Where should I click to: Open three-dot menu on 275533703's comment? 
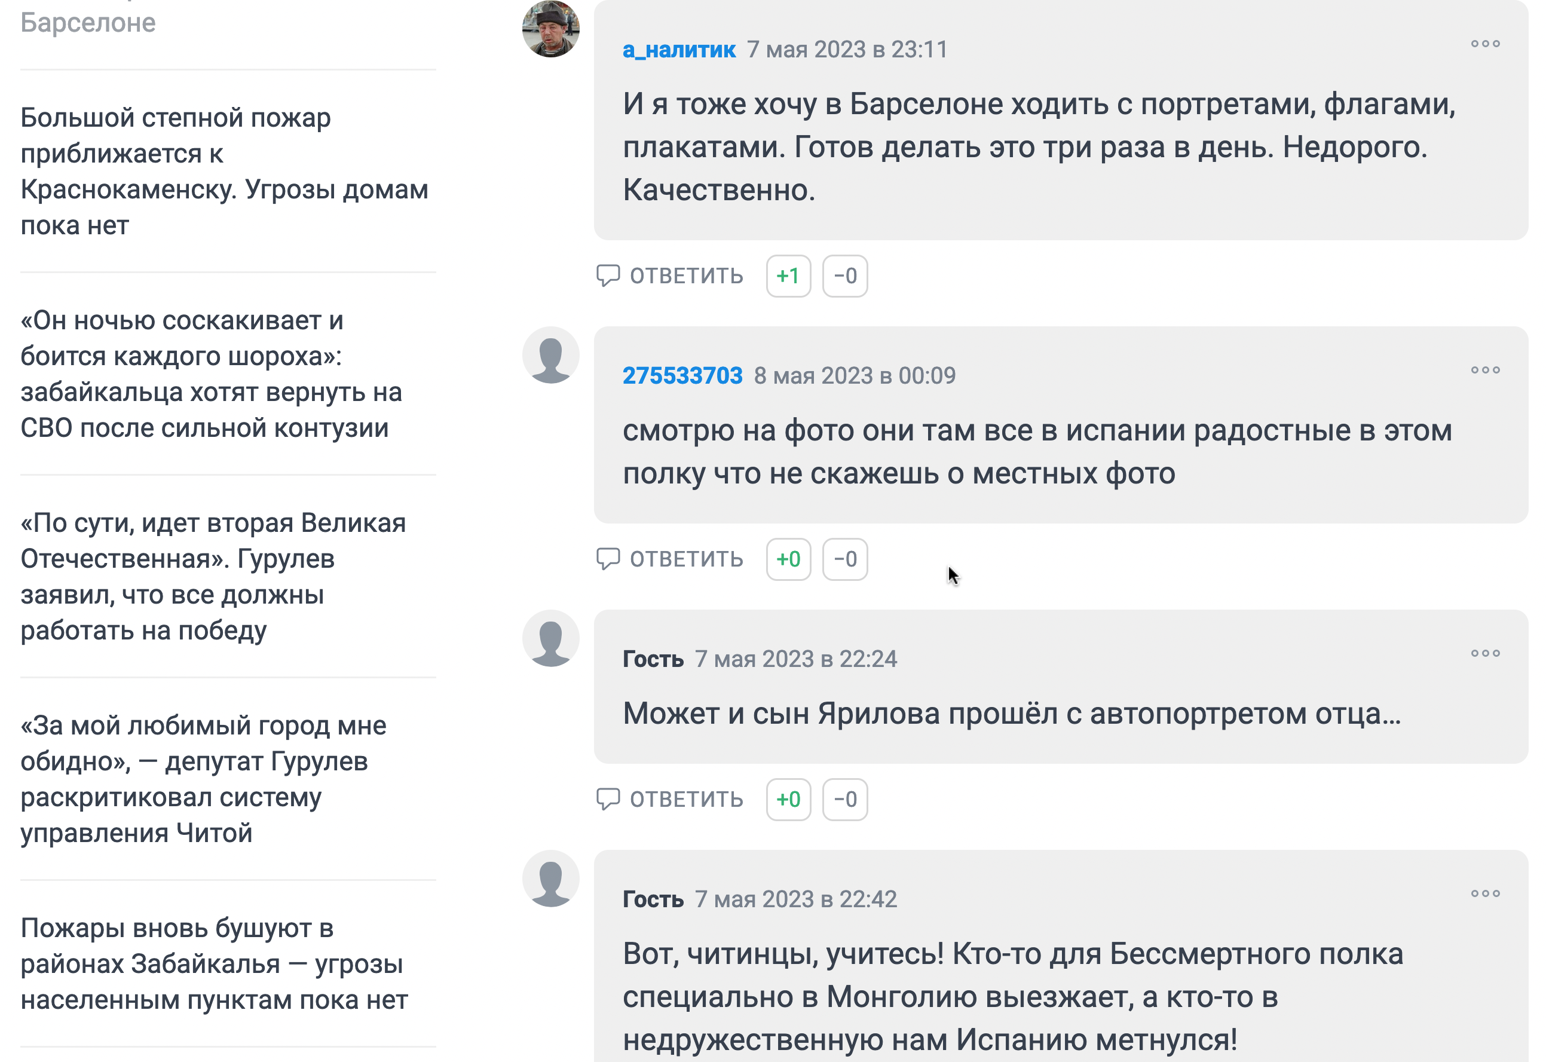click(1484, 370)
